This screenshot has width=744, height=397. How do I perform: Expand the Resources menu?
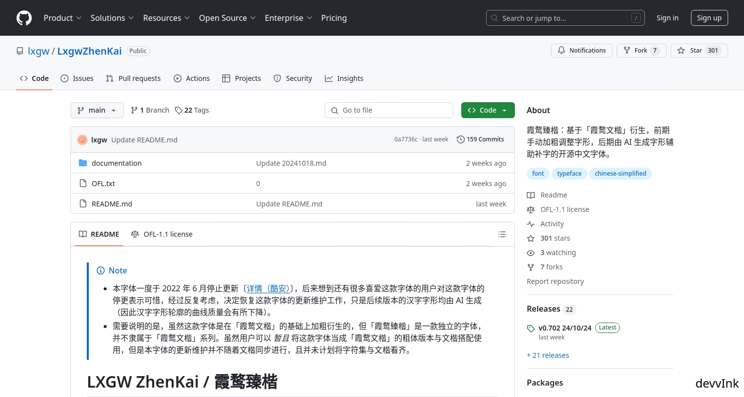coord(167,18)
